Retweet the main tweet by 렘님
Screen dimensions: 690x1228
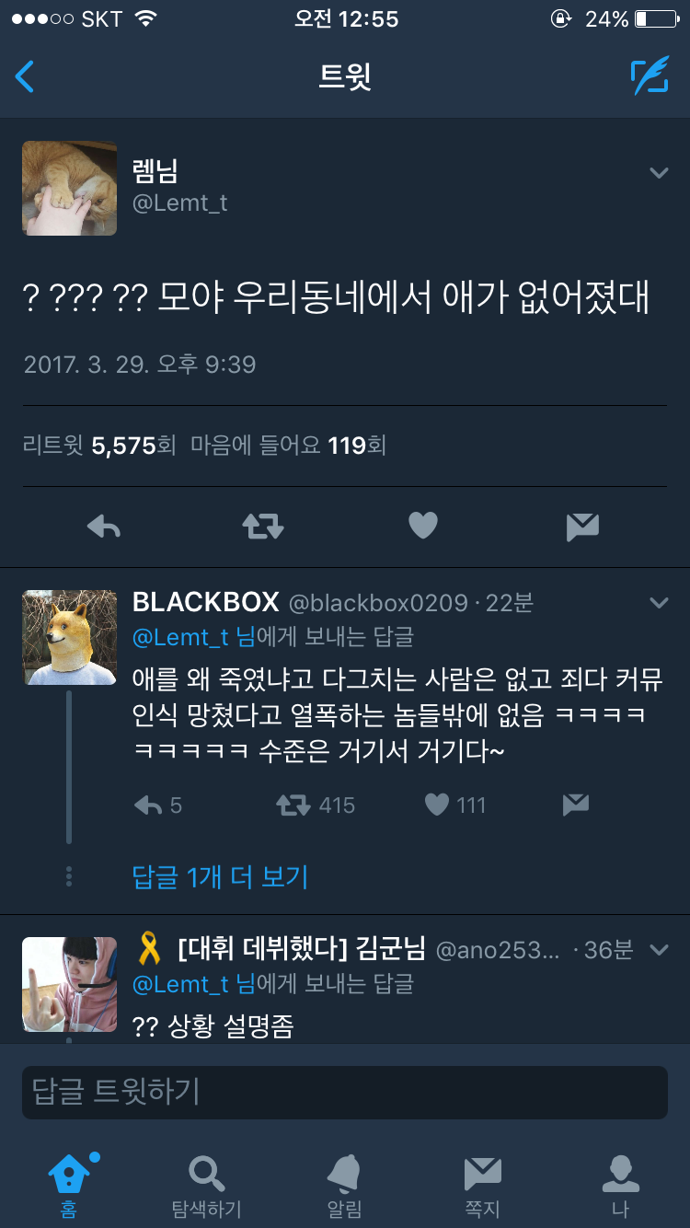(x=263, y=527)
